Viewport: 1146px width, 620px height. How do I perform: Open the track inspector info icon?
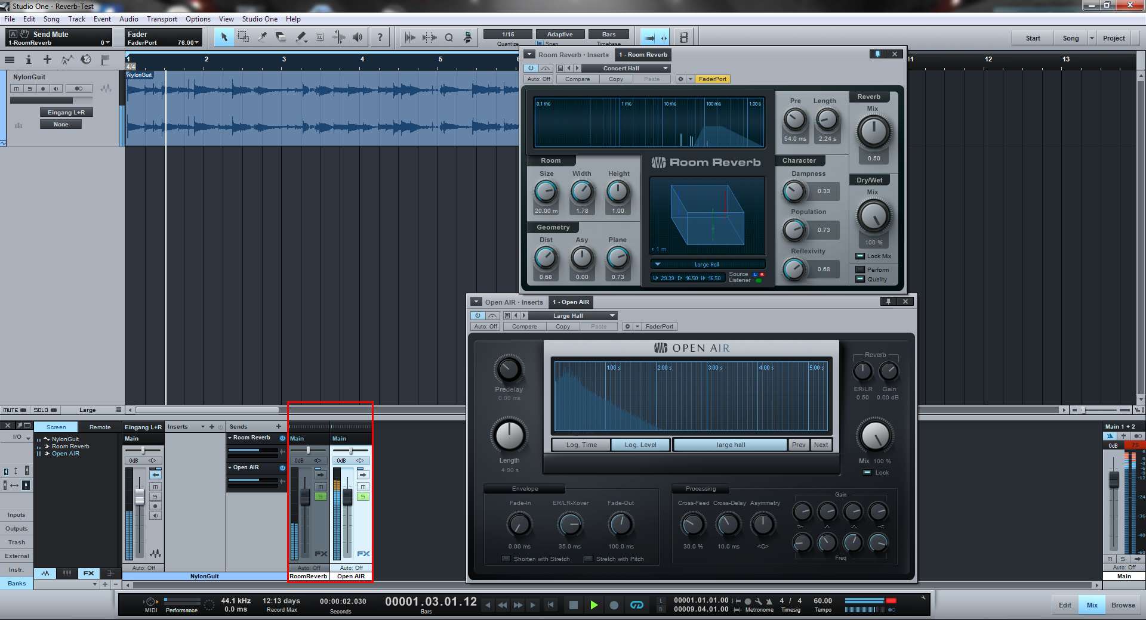click(28, 60)
